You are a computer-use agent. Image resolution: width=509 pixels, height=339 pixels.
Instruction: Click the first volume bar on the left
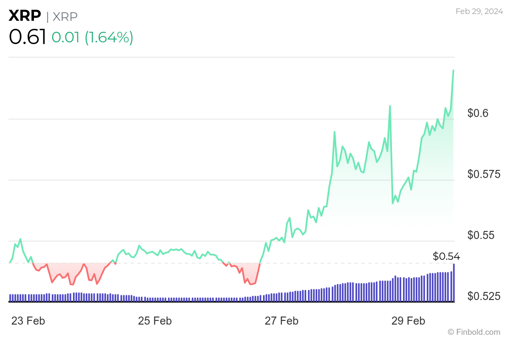click(x=10, y=297)
